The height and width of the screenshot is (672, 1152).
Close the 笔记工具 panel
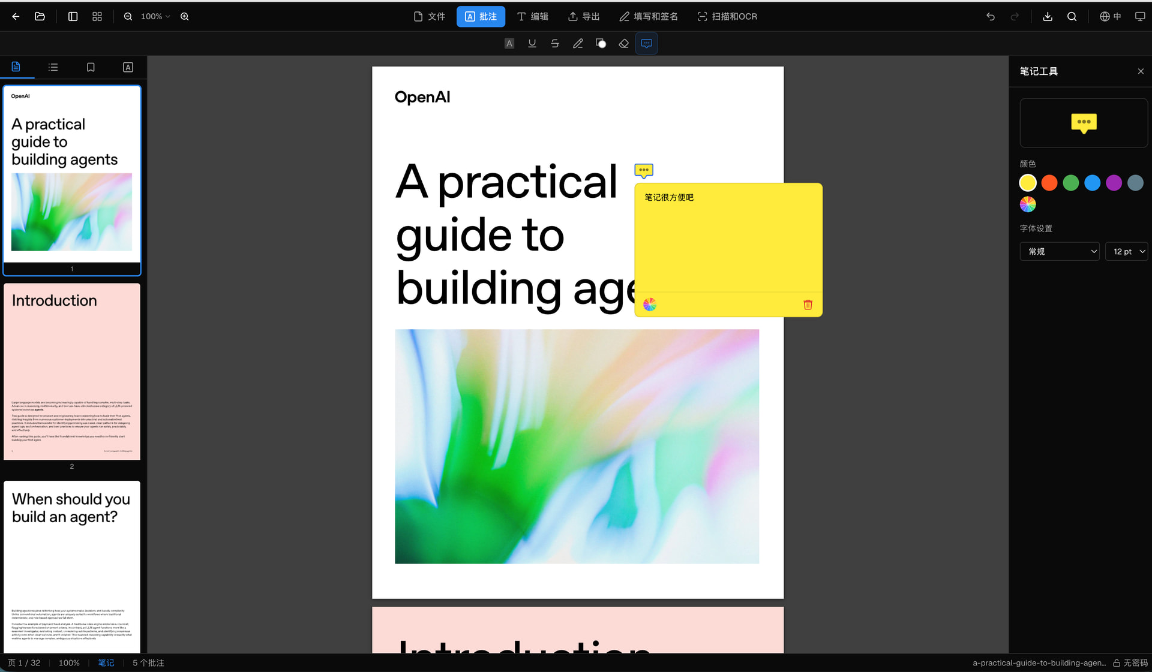[x=1141, y=71]
